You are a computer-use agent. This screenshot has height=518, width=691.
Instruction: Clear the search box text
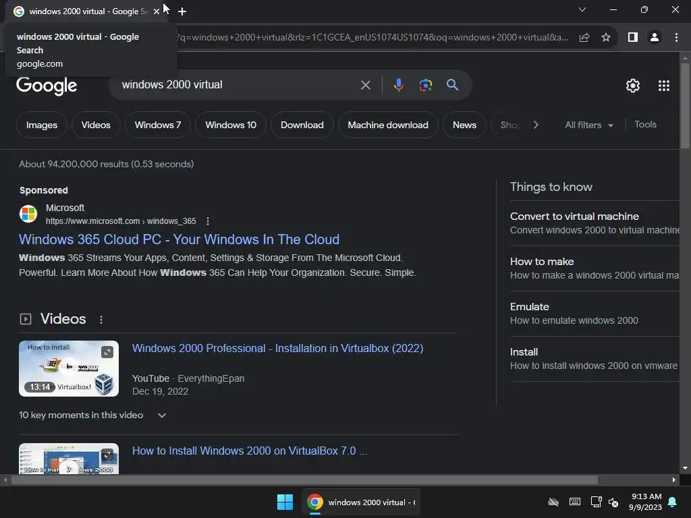click(365, 85)
